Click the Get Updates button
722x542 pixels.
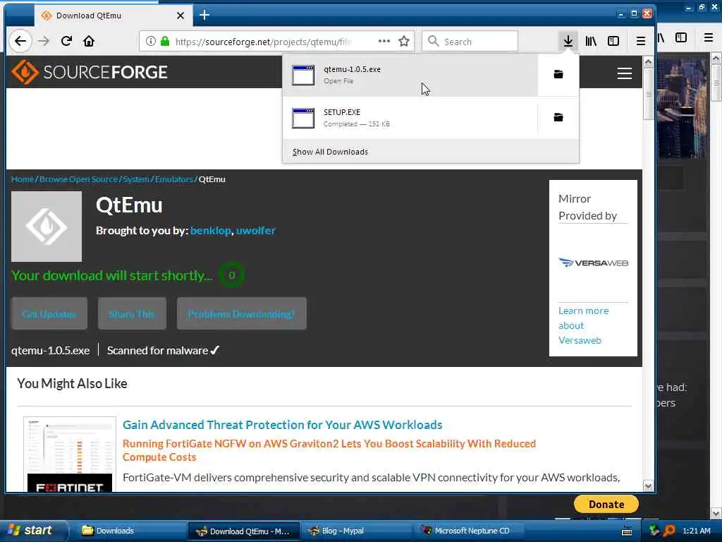click(x=49, y=313)
